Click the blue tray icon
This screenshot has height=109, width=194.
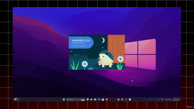(x=153, y=100)
